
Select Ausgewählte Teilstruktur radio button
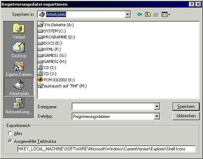(x=10, y=141)
